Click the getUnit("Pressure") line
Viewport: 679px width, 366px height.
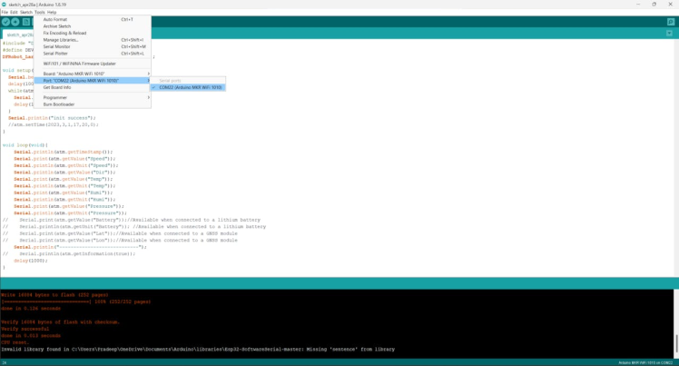point(70,213)
